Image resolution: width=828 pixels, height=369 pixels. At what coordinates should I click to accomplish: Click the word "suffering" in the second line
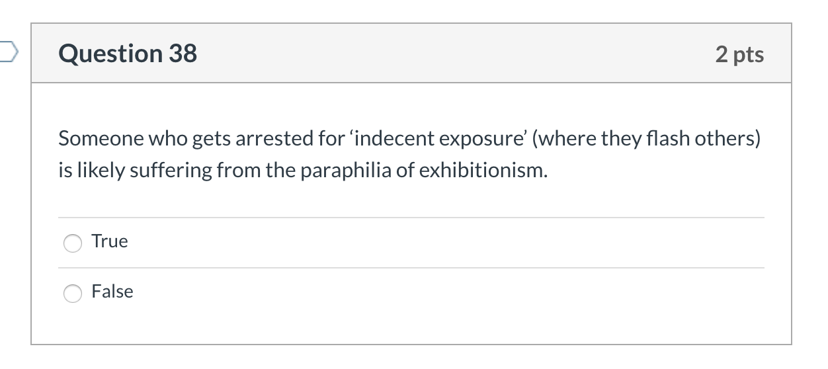(168, 171)
